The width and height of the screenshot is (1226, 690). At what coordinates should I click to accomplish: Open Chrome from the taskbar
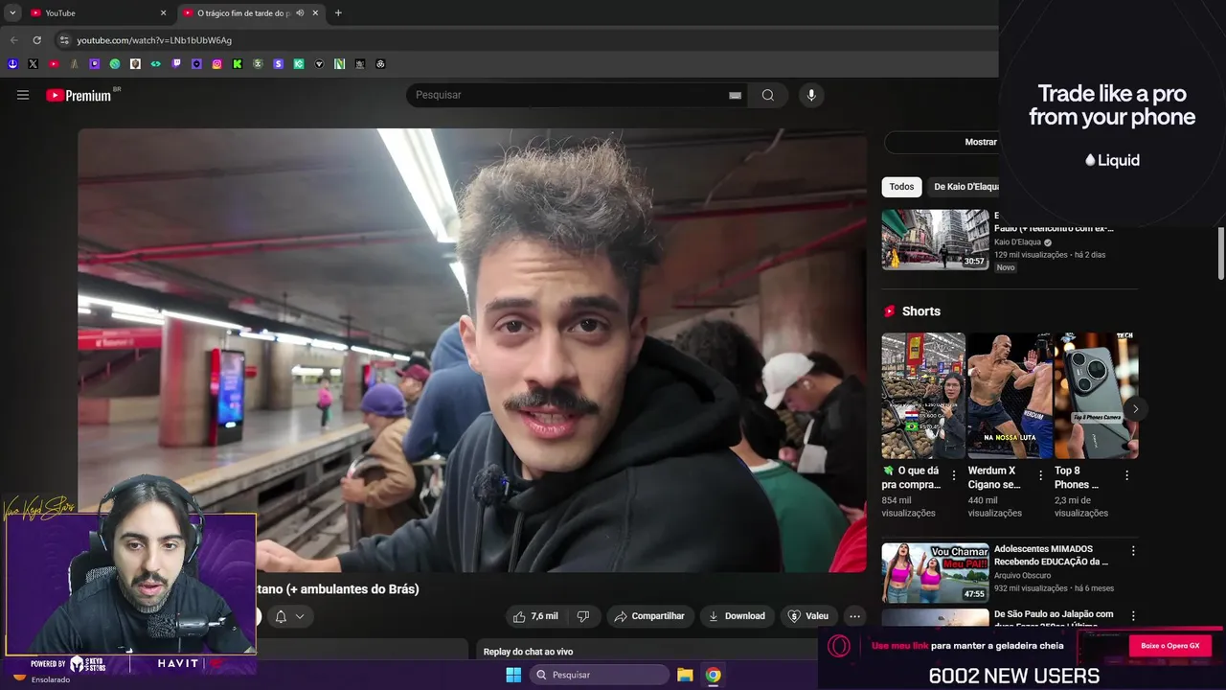pyautogui.click(x=714, y=675)
